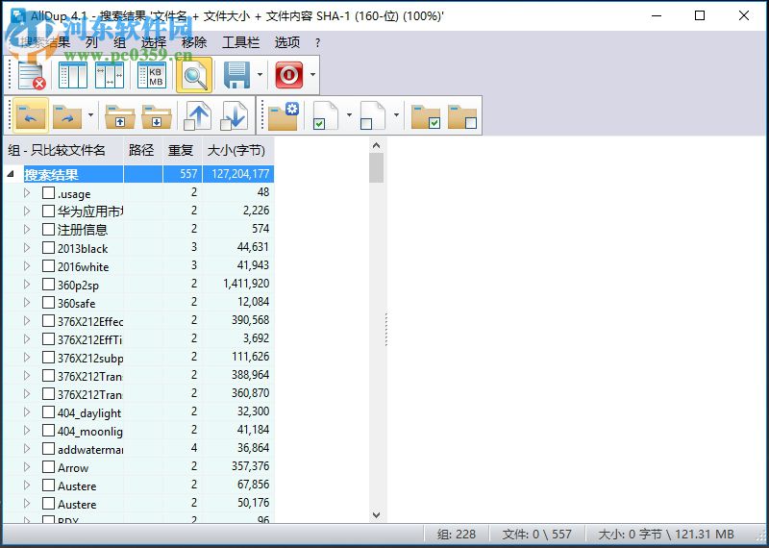The image size is (769, 548).
Task: Open dropdown arrow beside checked document icon
Action: tap(349, 115)
